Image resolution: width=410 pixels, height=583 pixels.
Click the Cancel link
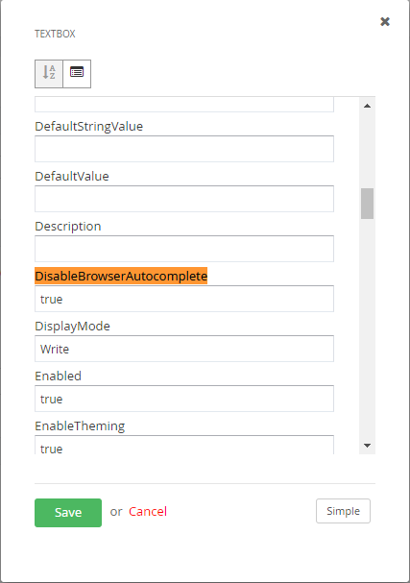[x=148, y=512]
